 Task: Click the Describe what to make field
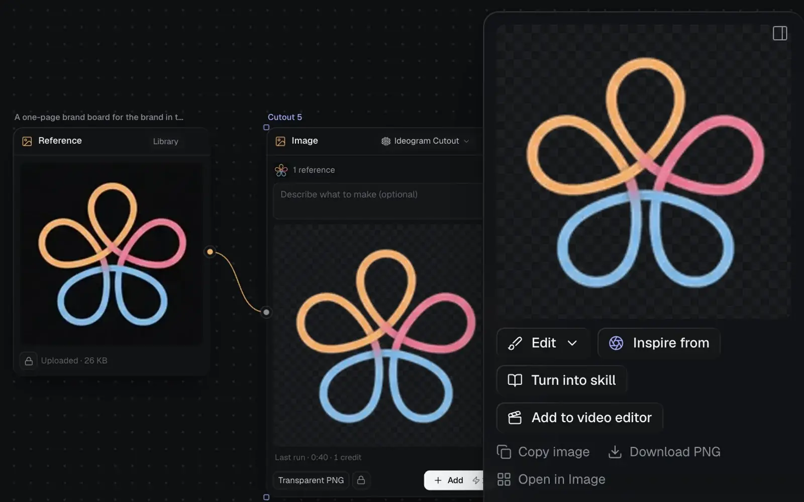[x=377, y=201]
